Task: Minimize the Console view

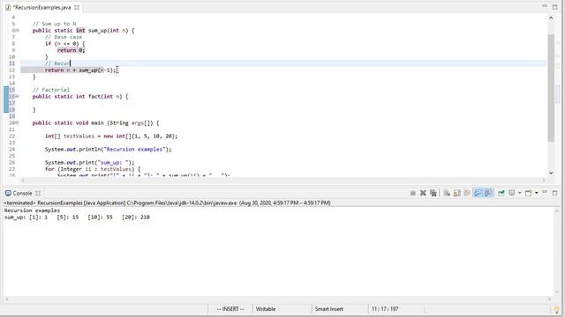Action: pos(545,192)
